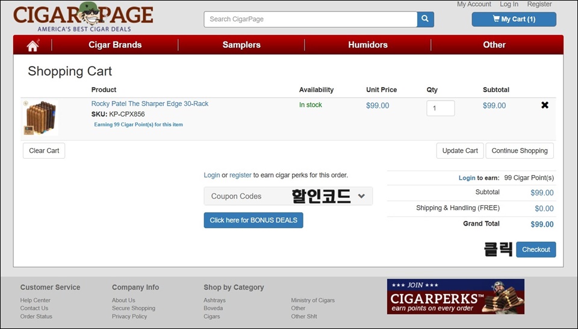Click the Checkout button
The width and height of the screenshot is (578, 329).
click(x=536, y=250)
